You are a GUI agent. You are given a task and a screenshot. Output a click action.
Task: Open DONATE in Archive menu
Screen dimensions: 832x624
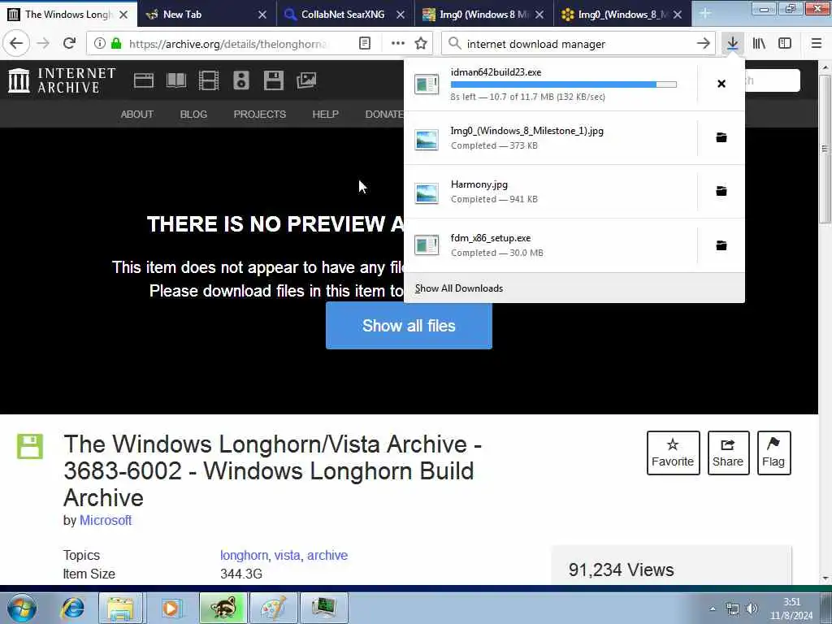click(x=384, y=114)
